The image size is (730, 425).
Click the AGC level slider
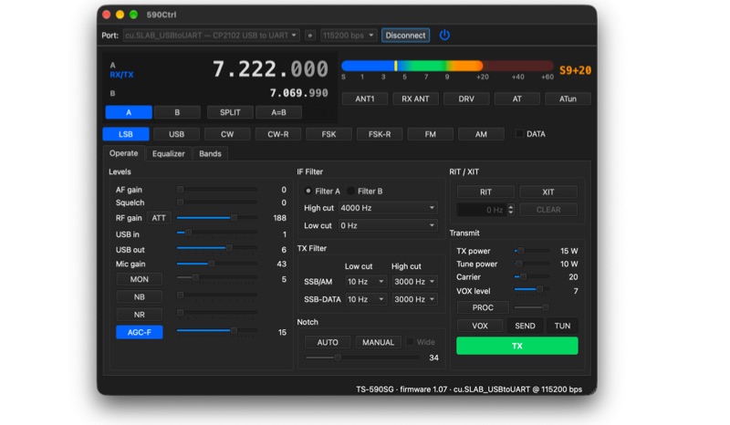217,330
